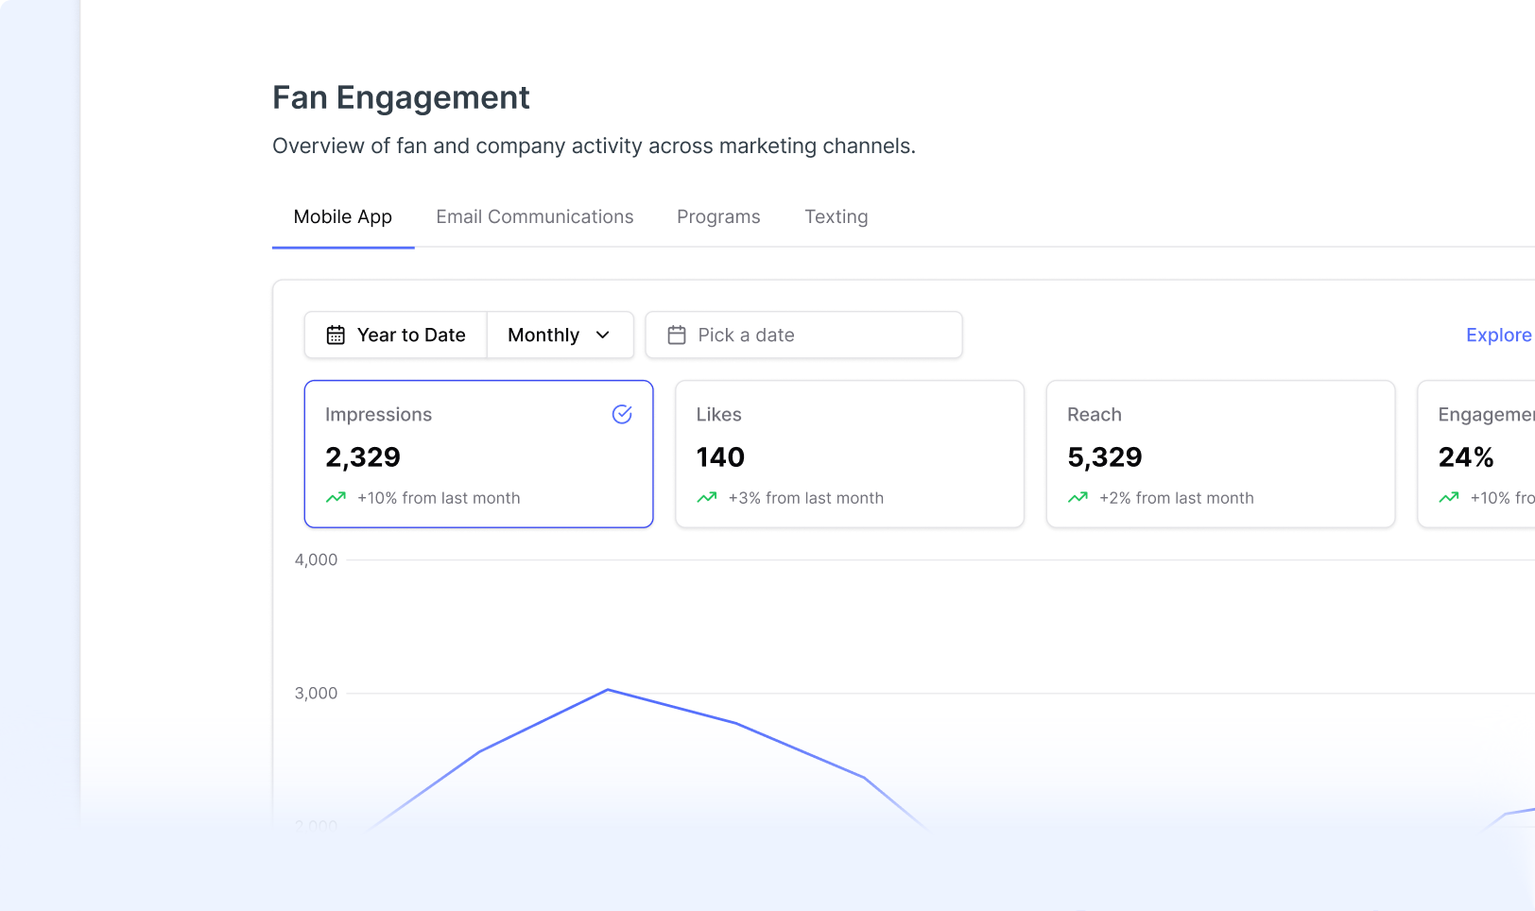The height and width of the screenshot is (911, 1535).
Task: Click the green trend arrow under Likes
Action: (x=707, y=497)
